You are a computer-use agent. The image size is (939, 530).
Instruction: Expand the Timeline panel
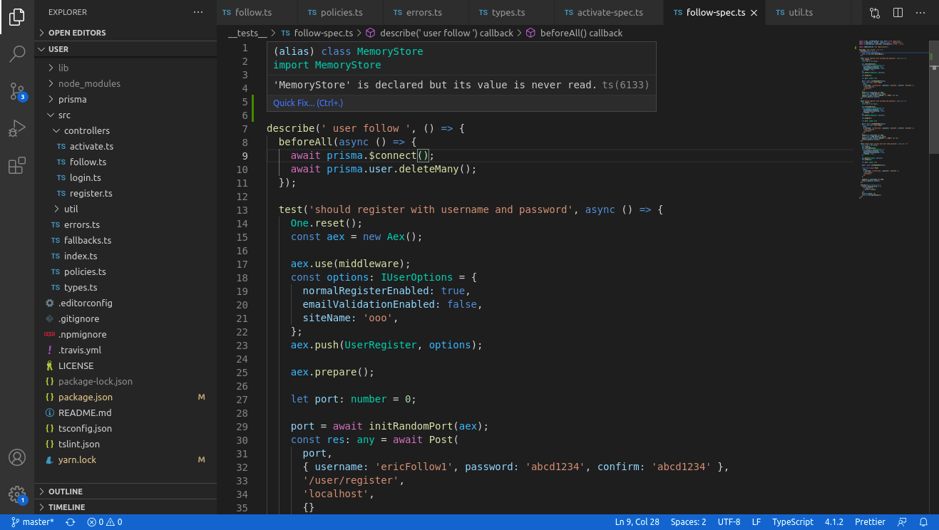125,507
